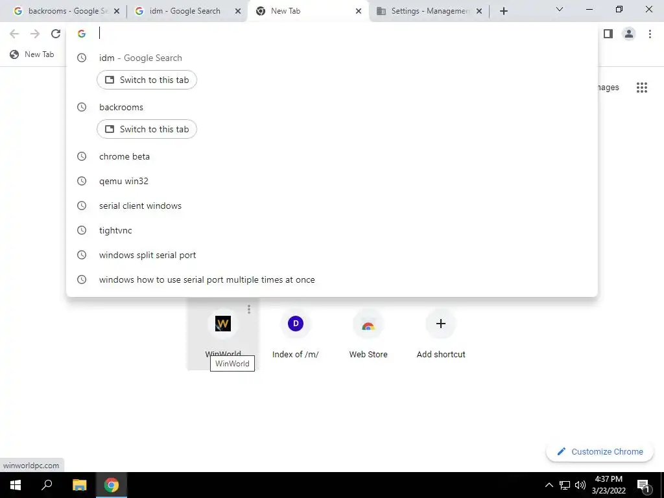The height and width of the screenshot is (498, 664).
Task: Open Chrome's three-dot menu
Action: [x=650, y=34]
